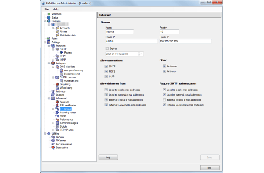Click the Utilities star icon

click(49, 134)
